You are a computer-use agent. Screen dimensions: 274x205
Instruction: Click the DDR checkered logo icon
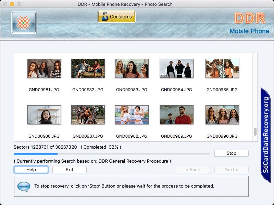(23, 23)
